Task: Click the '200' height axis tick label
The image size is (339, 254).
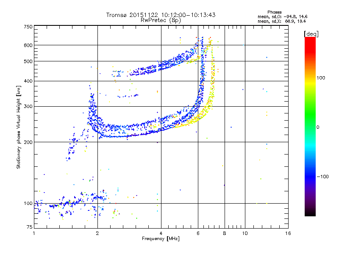Action: pyautogui.click(x=28, y=142)
